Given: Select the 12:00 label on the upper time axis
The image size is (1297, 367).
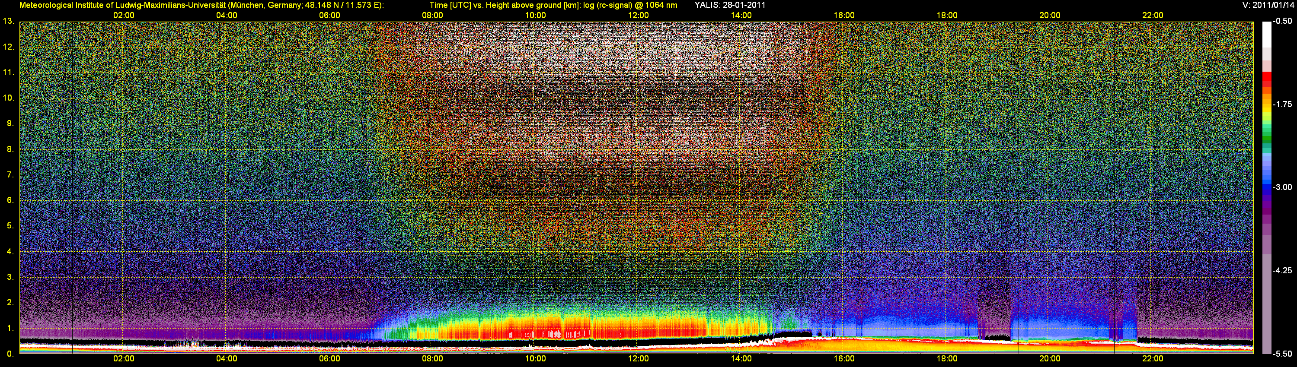Looking at the screenshot, I should point(639,16).
